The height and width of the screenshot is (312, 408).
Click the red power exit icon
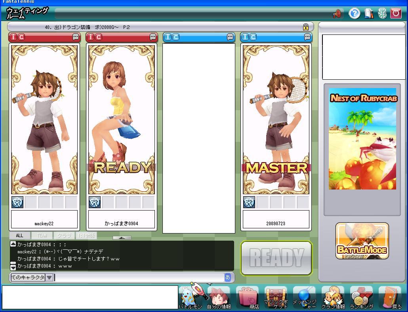pos(396,13)
